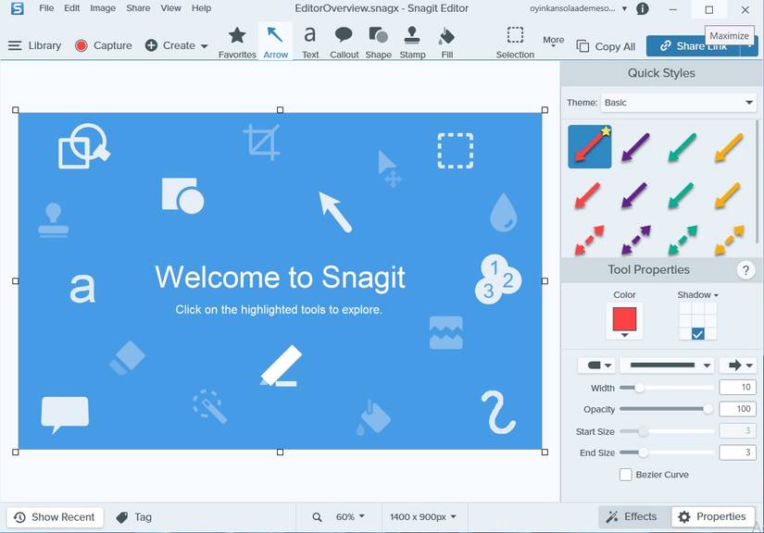Click the Copy All button
This screenshot has height=533, width=764.
click(x=606, y=45)
